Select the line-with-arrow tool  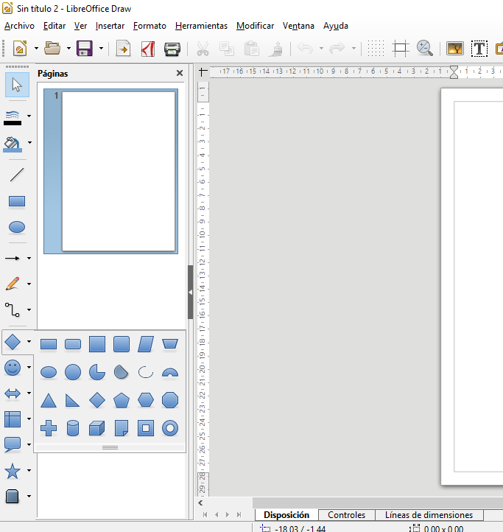click(13, 258)
